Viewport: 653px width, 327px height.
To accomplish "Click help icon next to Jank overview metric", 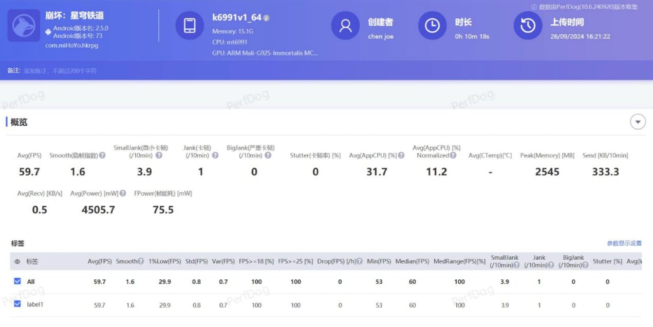I will coord(215,156).
